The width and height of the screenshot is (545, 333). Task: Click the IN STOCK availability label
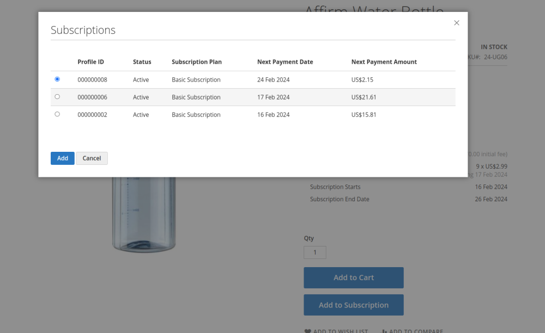point(494,47)
